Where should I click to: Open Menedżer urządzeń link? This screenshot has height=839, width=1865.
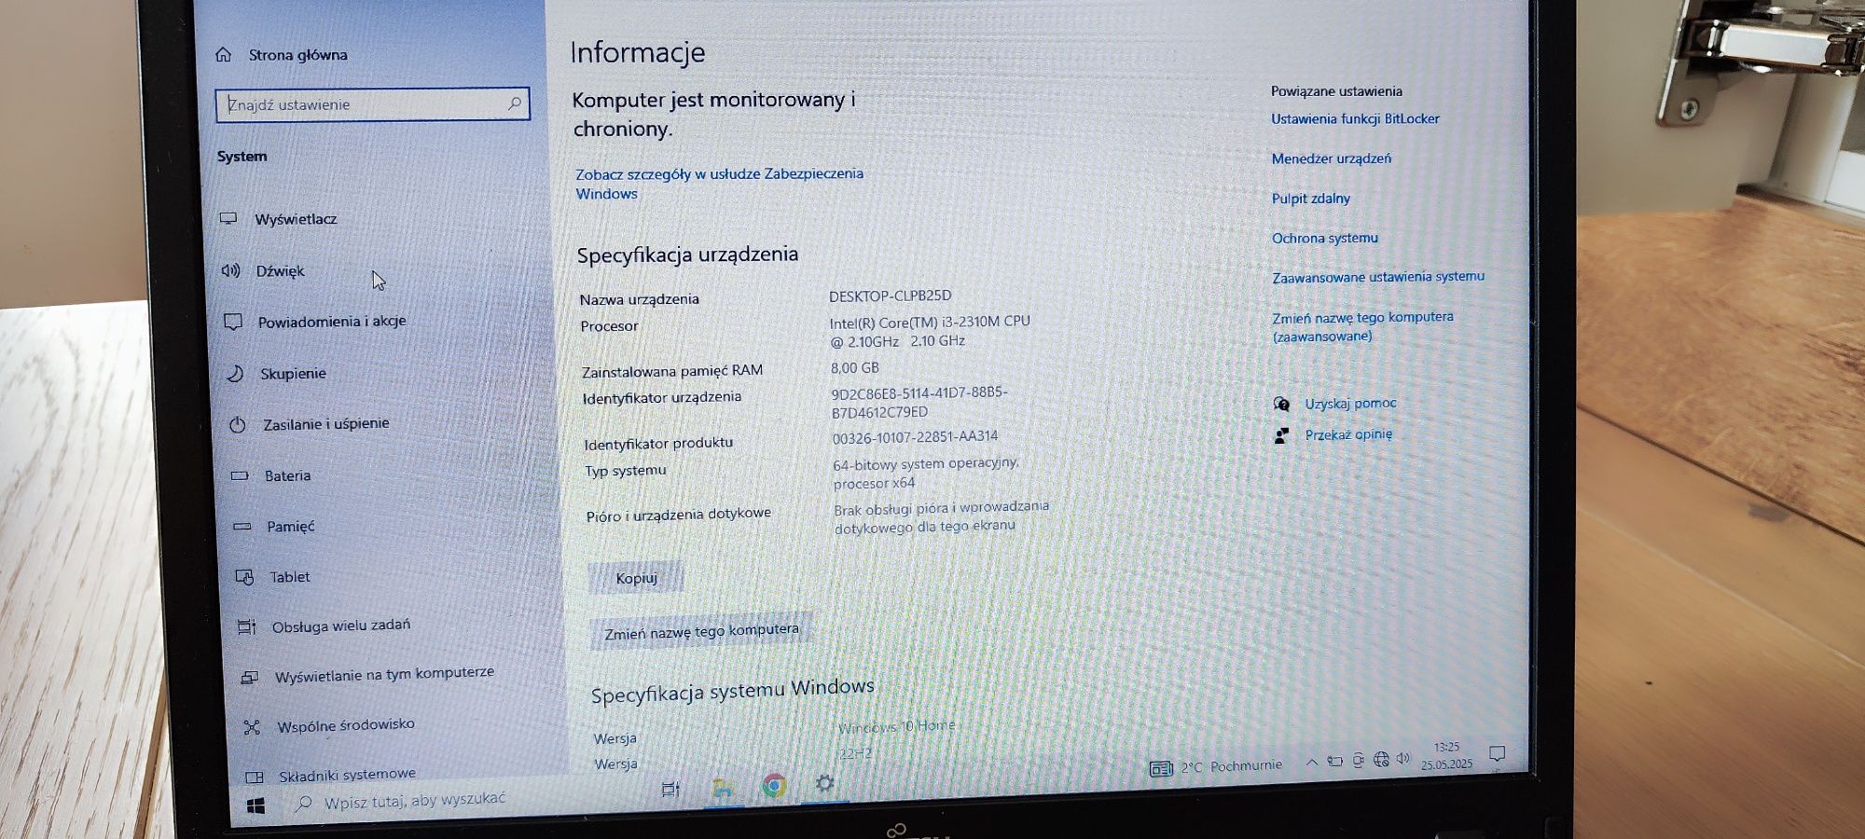1331,158
